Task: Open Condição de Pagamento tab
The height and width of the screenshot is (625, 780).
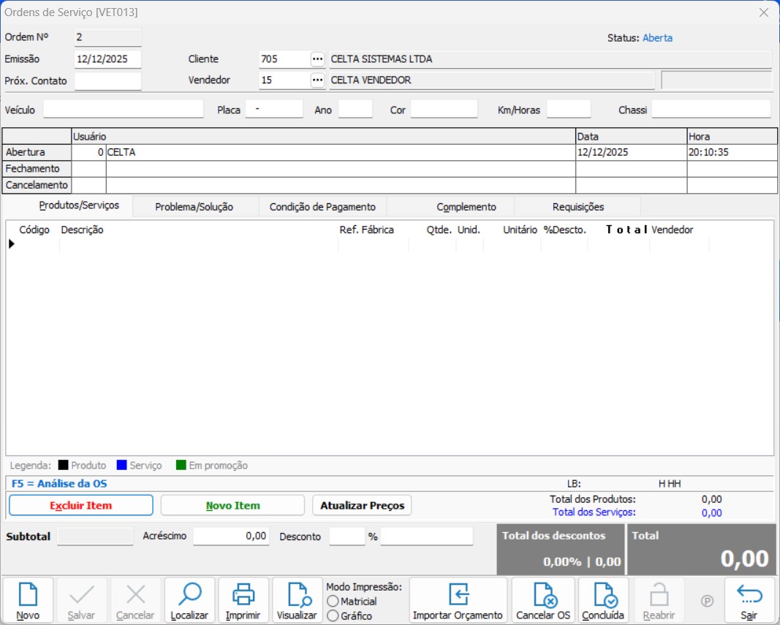Action: 322,207
